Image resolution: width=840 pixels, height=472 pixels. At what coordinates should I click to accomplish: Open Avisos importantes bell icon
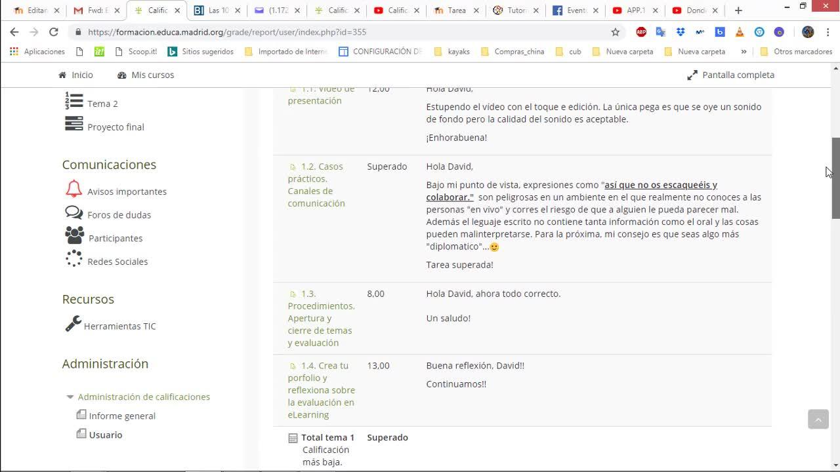pyautogui.click(x=73, y=189)
